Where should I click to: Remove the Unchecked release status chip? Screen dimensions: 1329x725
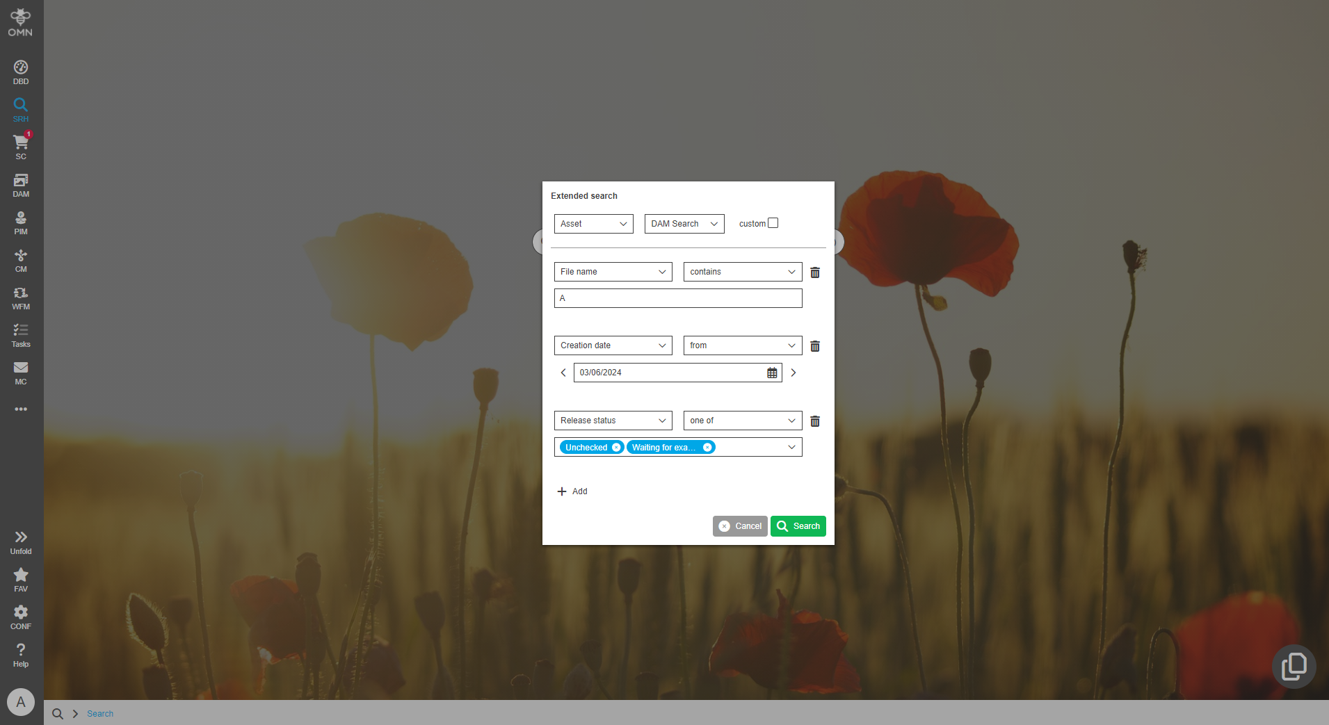coord(615,447)
